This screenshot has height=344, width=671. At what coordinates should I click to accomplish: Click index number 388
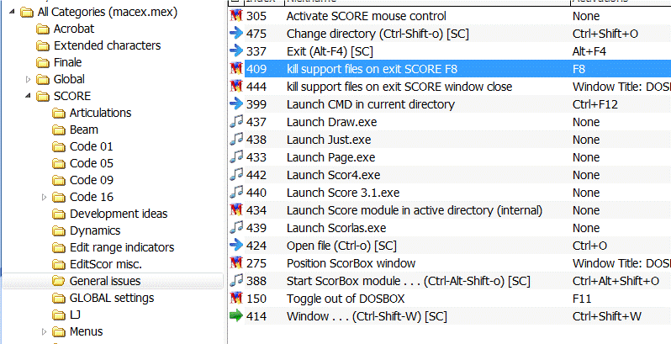tap(256, 281)
